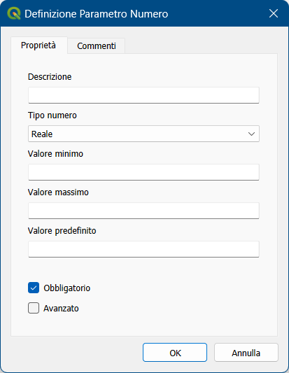Screen dimensions: 289x373
Task: Click into the Valore massimo field
Action: point(143,211)
